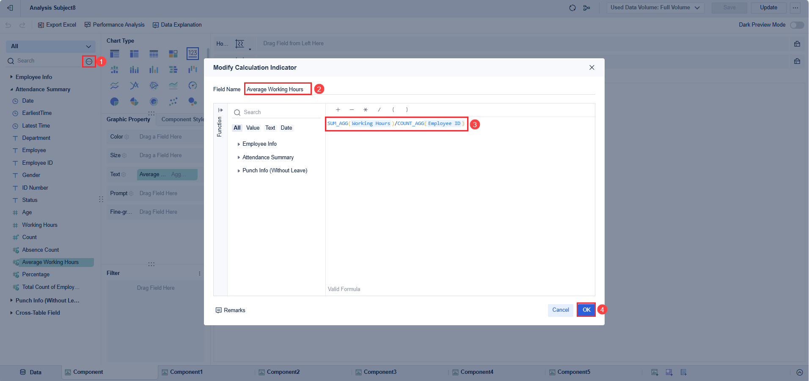Image resolution: width=809 pixels, height=381 pixels.
Task: Select the gauge dashboard chart type
Action: click(x=193, y=86)
